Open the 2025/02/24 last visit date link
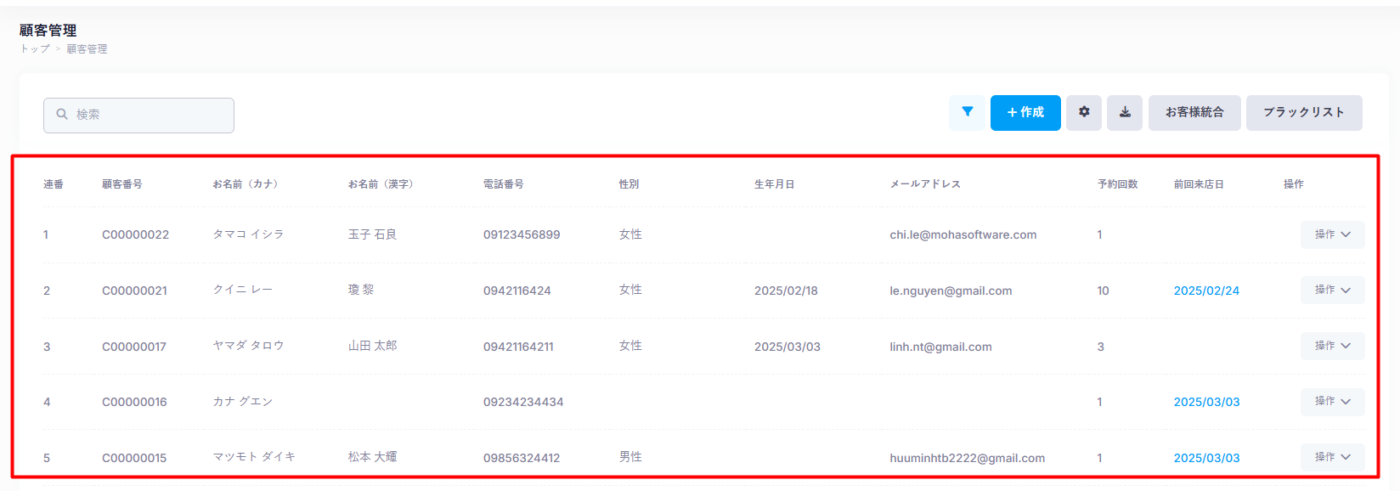The height and width of the screenshot is (491, 1400). (x=1206, y=291)
